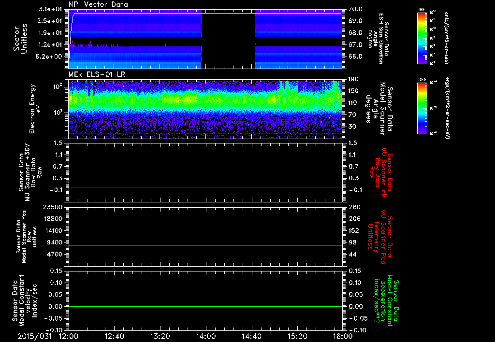Click the red 'MU Scanner Init Raw Data' title
The width and height of the screenshot is (495, 342).
381,172
